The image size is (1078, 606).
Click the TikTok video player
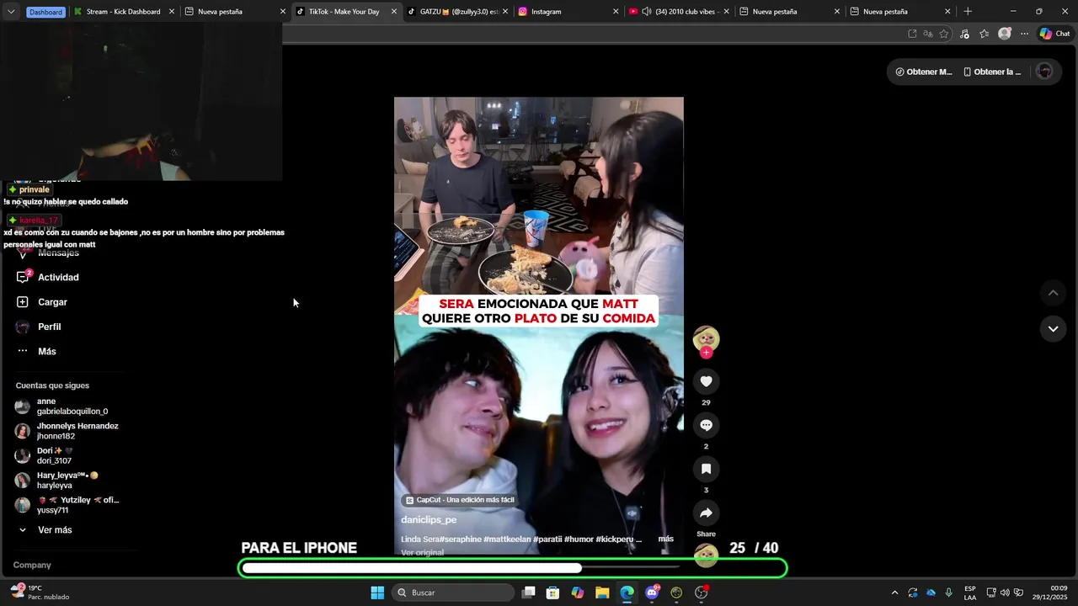(539, 325)
